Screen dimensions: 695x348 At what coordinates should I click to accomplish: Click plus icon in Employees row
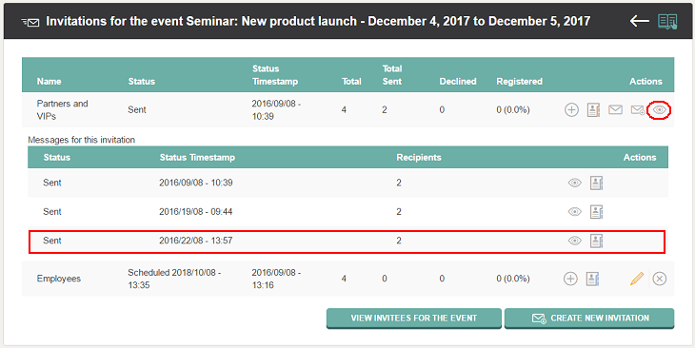click(x=570, y=279)
